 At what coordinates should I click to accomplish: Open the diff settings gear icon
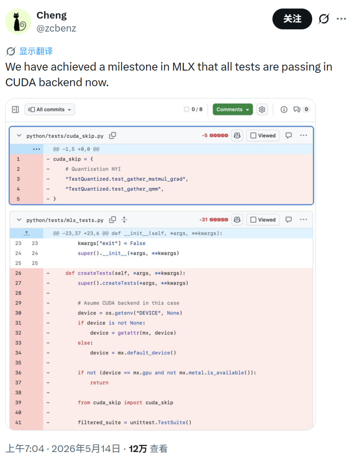[262, 109]
